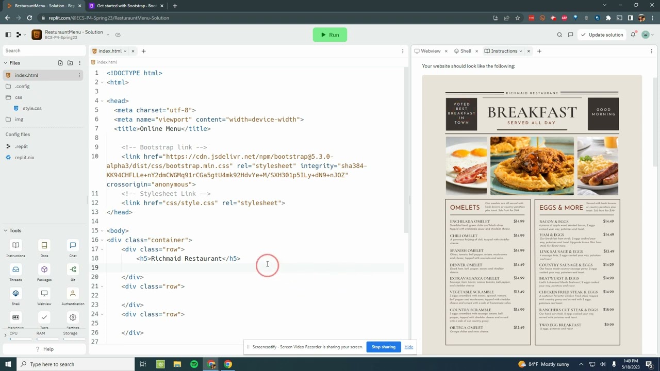Run the repl with the Run button
The width and height of the screenshot is (660, 371).
330,35
